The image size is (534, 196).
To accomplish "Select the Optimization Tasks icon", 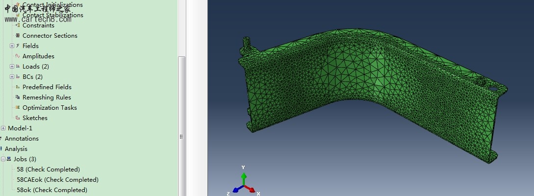I will pos(18,108).
